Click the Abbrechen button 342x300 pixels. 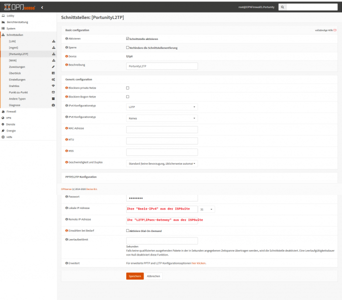(154, 275)
